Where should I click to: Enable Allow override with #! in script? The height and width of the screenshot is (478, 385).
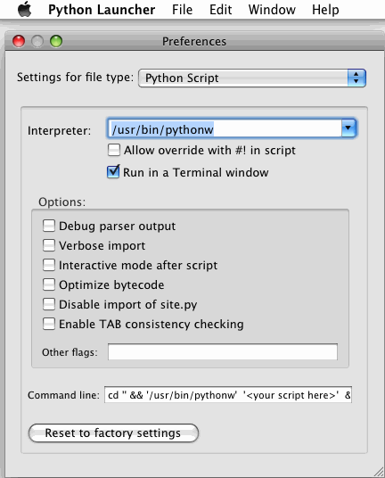coord(113,150)
